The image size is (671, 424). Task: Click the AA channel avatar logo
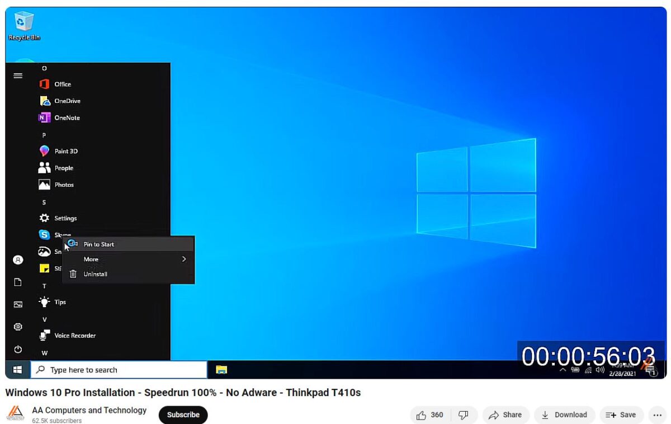(x=15, y=414)
